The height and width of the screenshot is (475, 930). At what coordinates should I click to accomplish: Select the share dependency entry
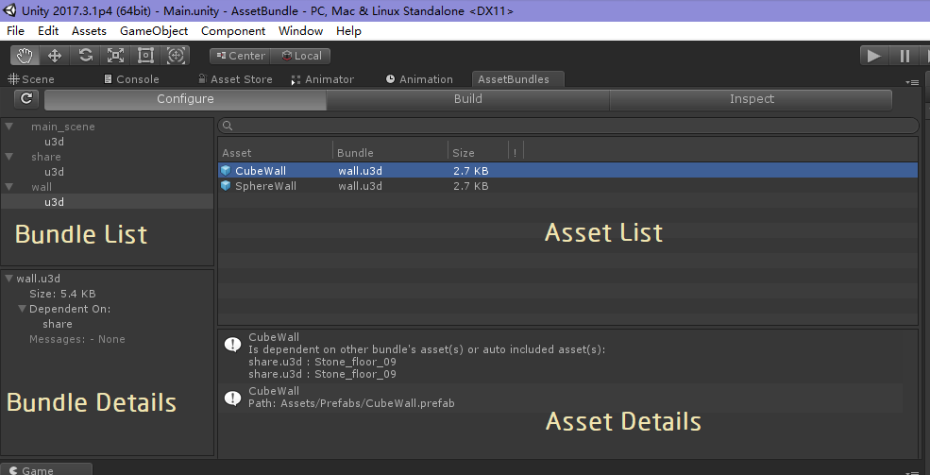click(x=58, y=324)
